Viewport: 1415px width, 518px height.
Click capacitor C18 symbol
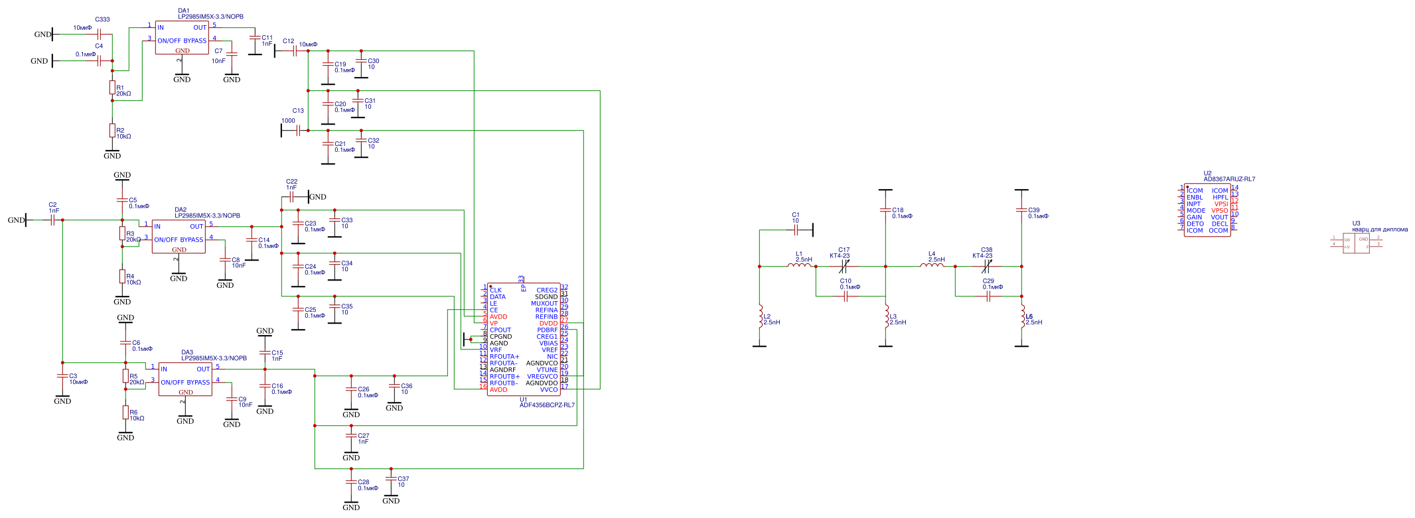[x=885, y=210]
